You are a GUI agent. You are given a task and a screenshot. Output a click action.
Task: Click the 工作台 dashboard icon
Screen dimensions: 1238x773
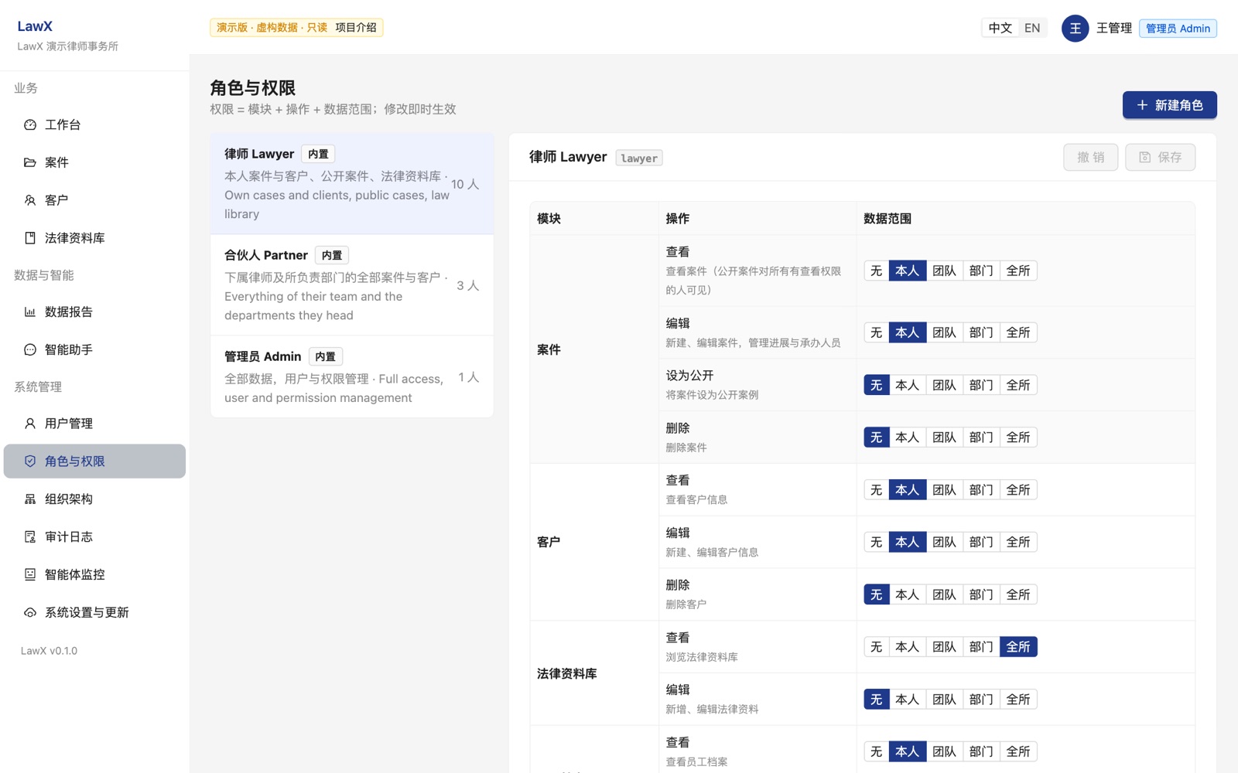pos(30,124)
